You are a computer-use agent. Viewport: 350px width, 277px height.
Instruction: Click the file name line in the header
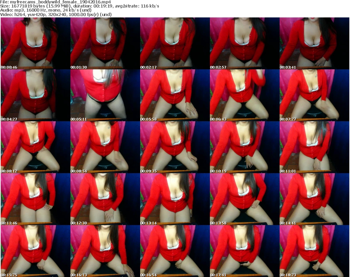55,2
